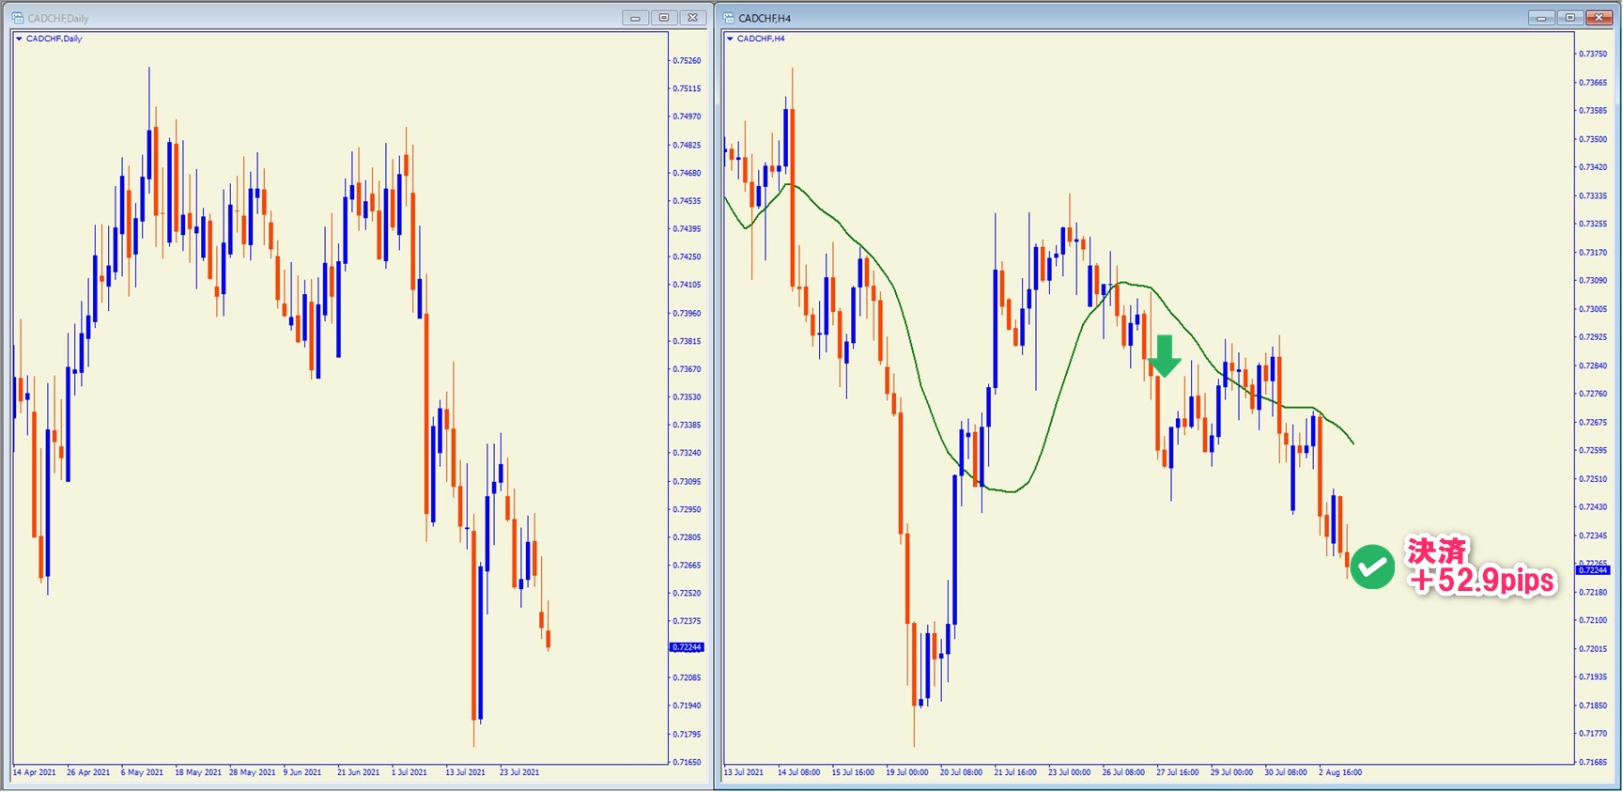Click the 0.72665 price label on Daily axis
1623x792 pixels.
688,566
